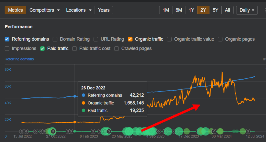This screenshot has width=266, height=142.
Task: Choose the 5Y time range button
Action: (x=215, y=10)
